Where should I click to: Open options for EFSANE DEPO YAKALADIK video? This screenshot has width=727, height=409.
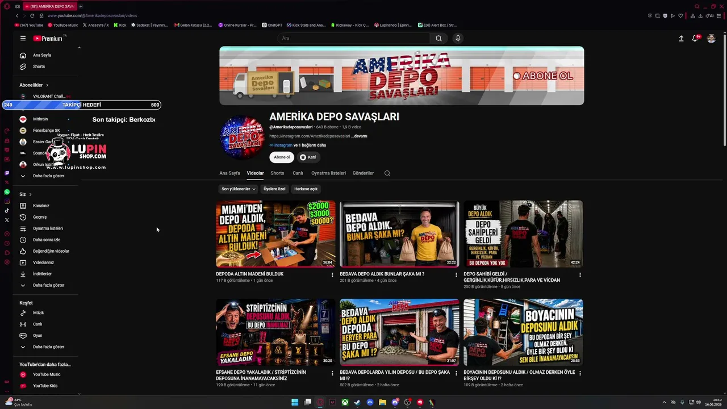click(x=332, y=373)
